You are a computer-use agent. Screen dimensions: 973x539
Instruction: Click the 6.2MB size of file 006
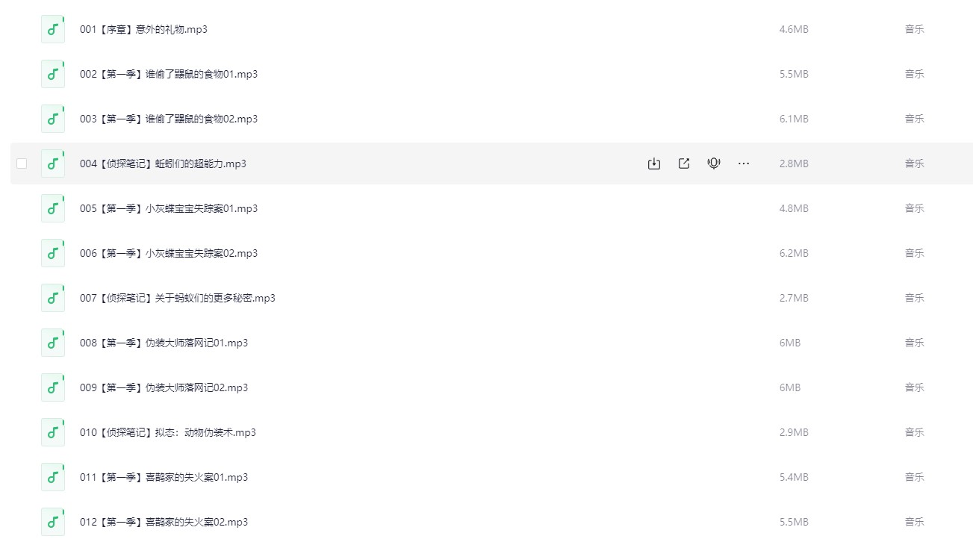click(794, 253)
